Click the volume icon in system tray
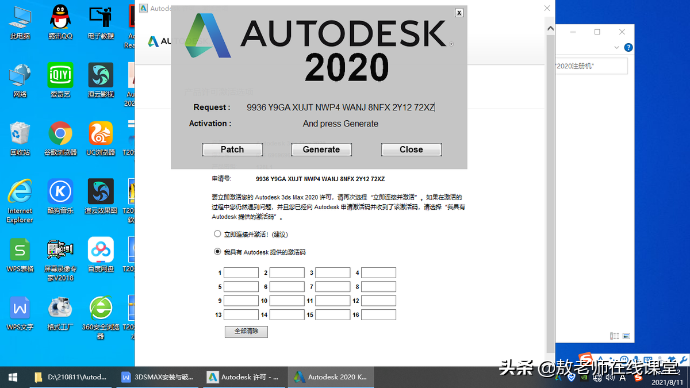690x388 pixels. (x=609, y=378)
